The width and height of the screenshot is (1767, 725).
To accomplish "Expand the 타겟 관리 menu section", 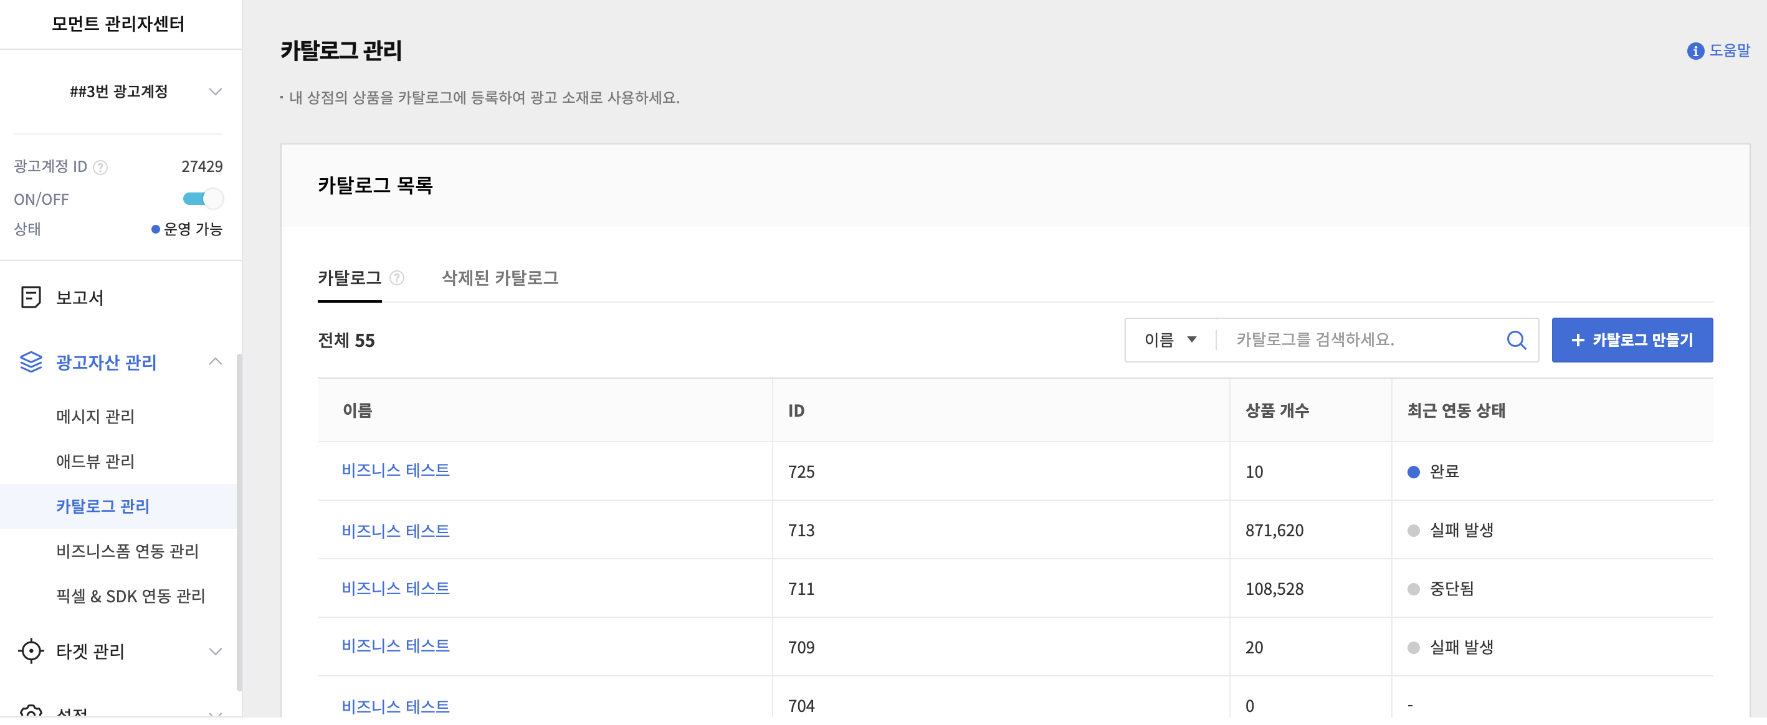I will (215, 651).
